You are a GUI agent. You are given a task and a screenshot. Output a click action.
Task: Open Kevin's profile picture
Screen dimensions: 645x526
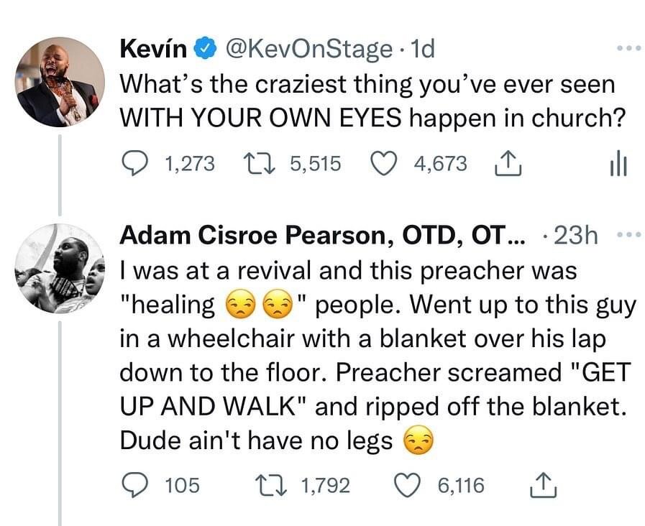(x=60, y=82)
